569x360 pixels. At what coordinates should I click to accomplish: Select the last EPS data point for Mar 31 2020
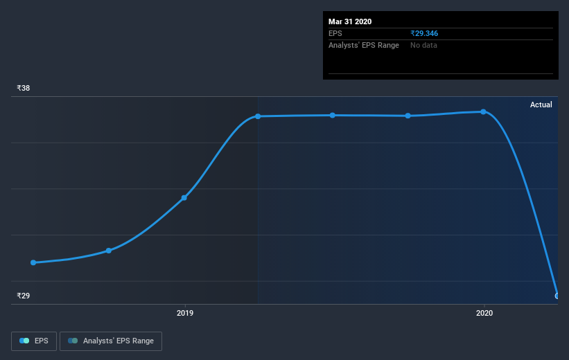coord(557,296)
